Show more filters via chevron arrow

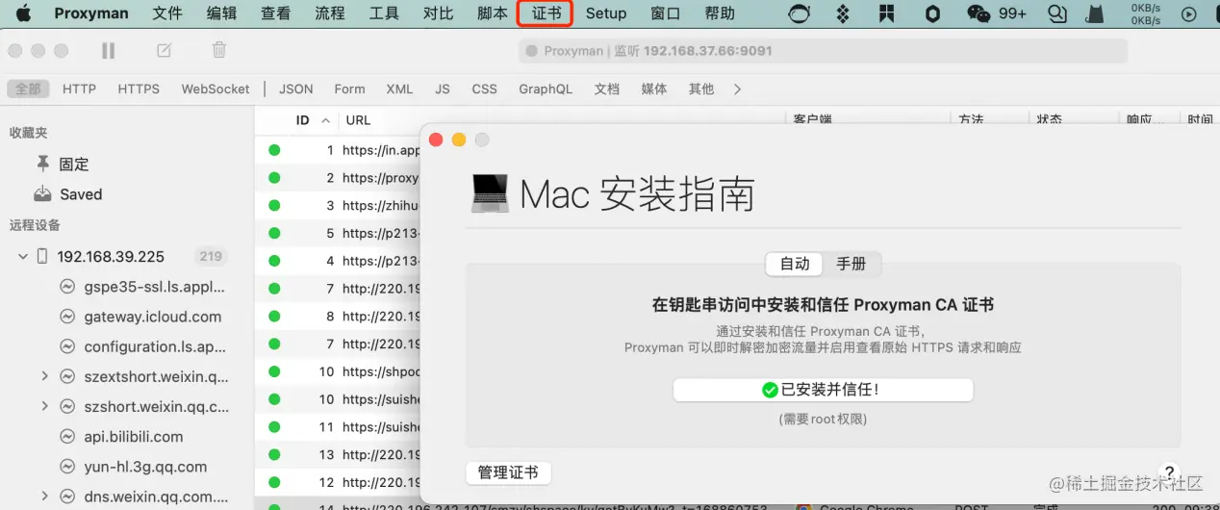tap(738, 89)
